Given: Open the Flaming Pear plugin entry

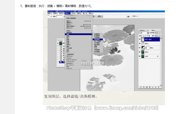Looking at the screenshot, I should [79, 61].
